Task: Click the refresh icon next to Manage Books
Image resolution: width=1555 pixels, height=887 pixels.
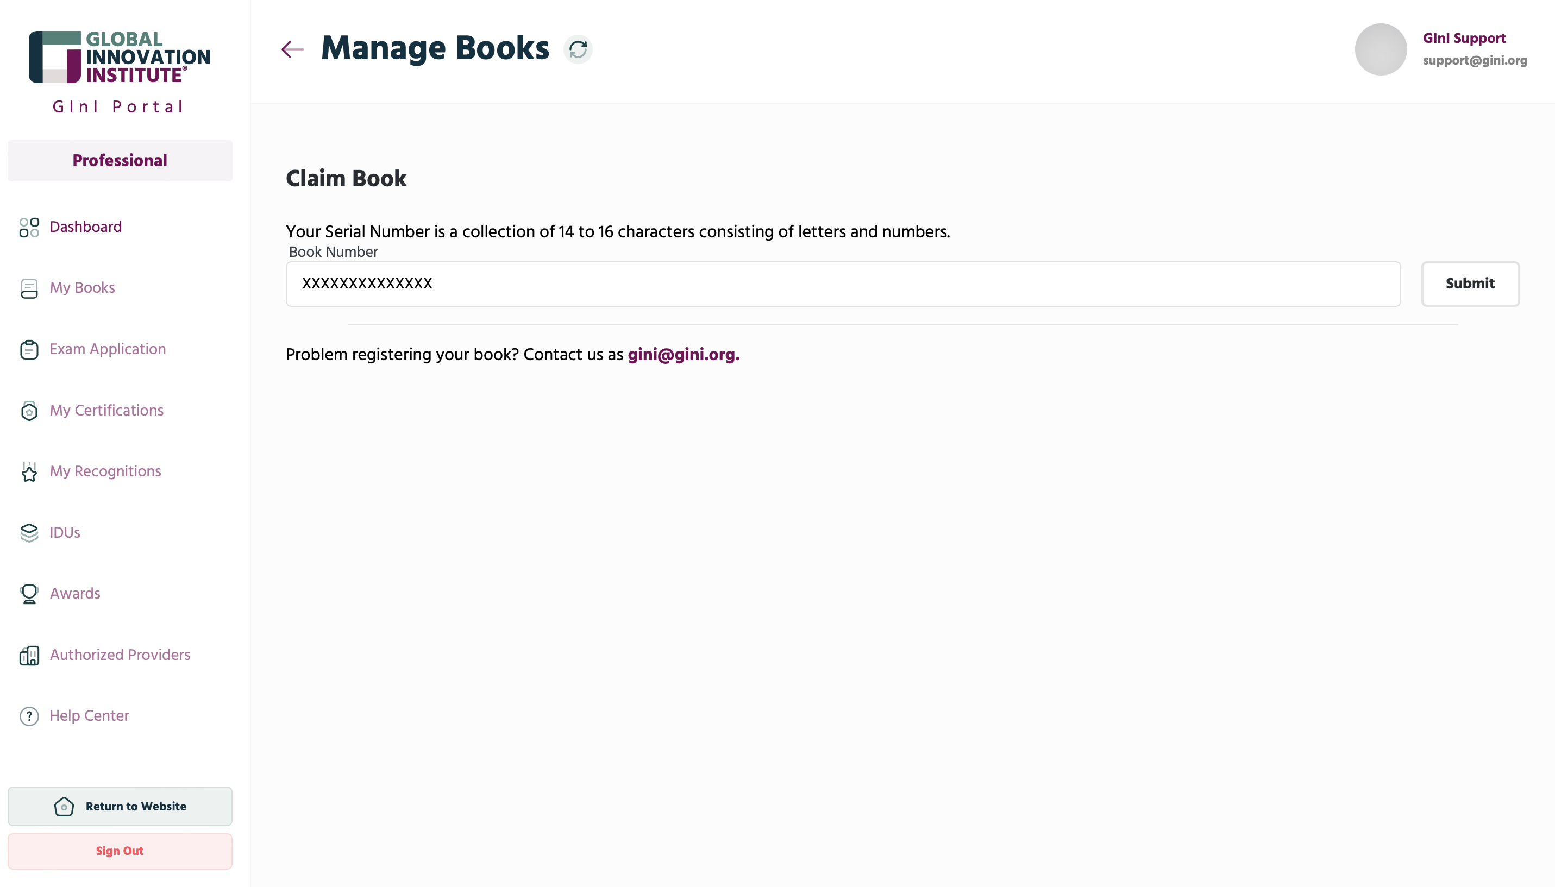Action: [x=578, y=49]
